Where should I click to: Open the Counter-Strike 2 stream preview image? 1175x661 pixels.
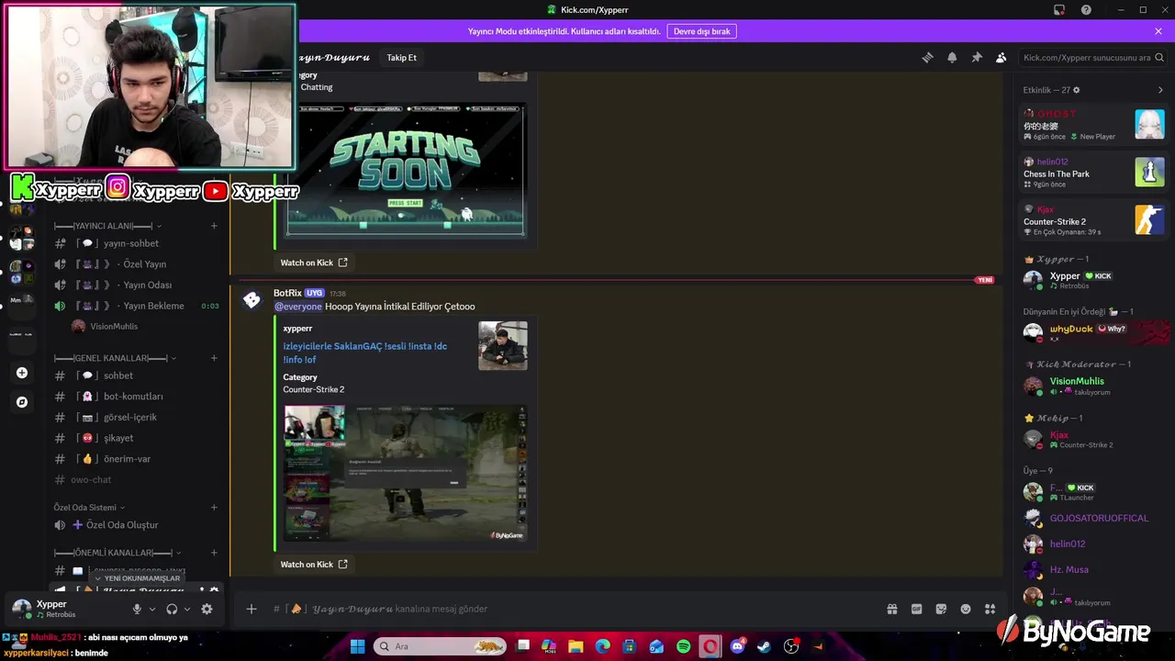(x=405, y=473)
